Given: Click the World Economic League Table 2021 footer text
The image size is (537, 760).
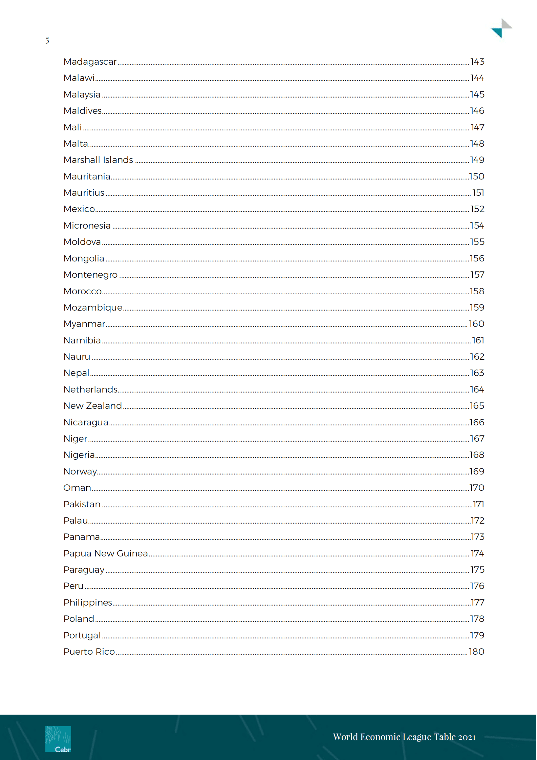Looking at the screenshot, I should [404, 737].
